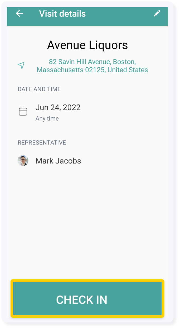
Task: Tap the highlighted CHECK IN area
Action: 87,299
